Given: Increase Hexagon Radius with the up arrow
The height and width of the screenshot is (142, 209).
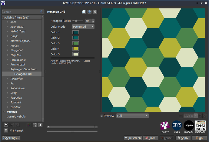Looking at the screenshot, I should pyautogui.click(x=93, y=20).
